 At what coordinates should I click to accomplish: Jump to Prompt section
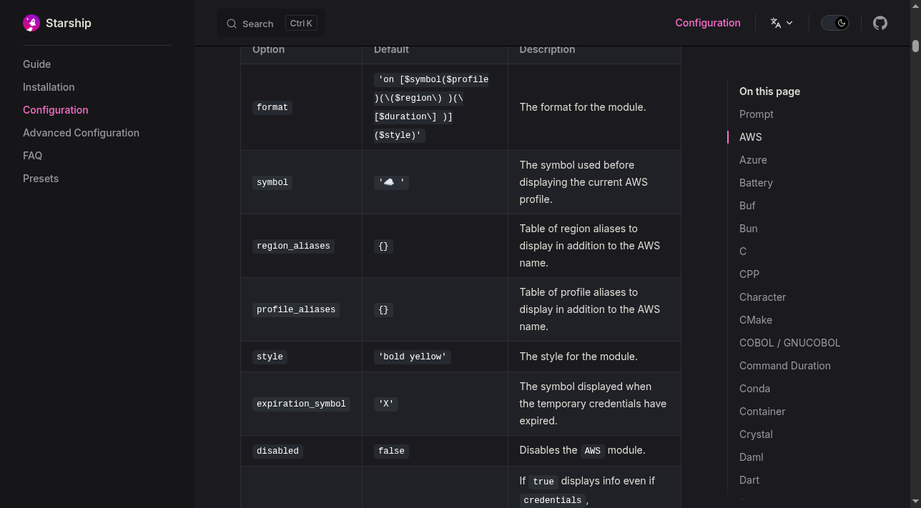click(x=757, y=114)
